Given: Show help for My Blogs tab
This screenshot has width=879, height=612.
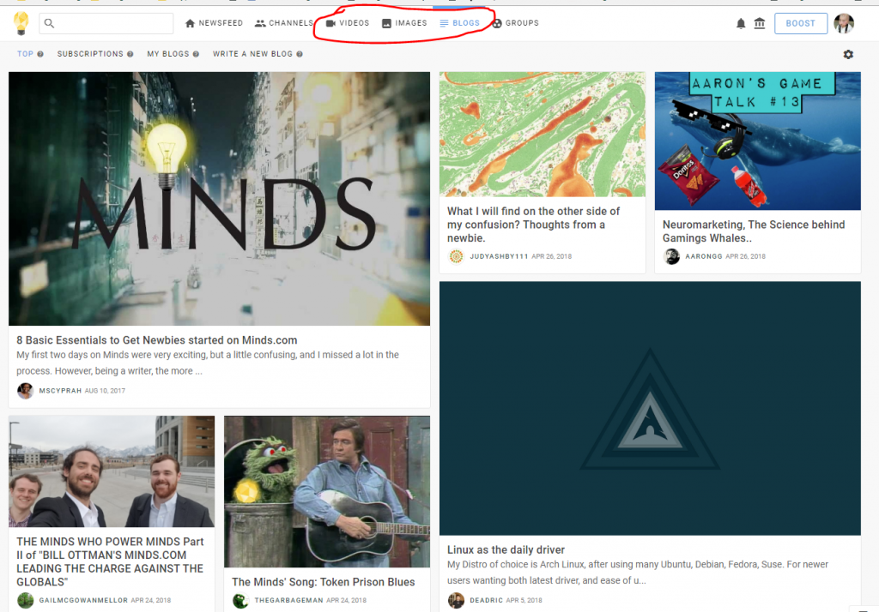Looking at the screenshot, I should (x=197, y=54).
